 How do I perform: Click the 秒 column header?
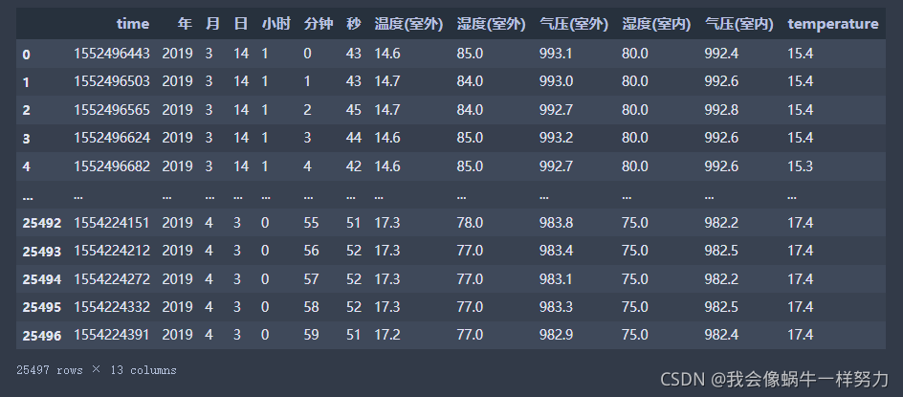coord(354,24)
